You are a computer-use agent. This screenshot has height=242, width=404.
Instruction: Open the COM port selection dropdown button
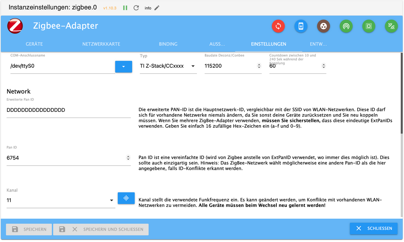[x=124, y=66]
